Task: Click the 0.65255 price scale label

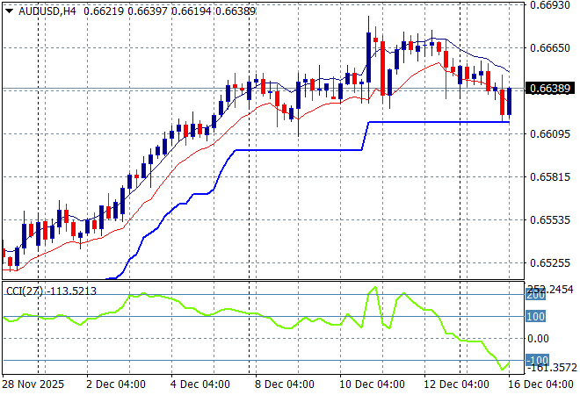Action: (x=549, y=263)
